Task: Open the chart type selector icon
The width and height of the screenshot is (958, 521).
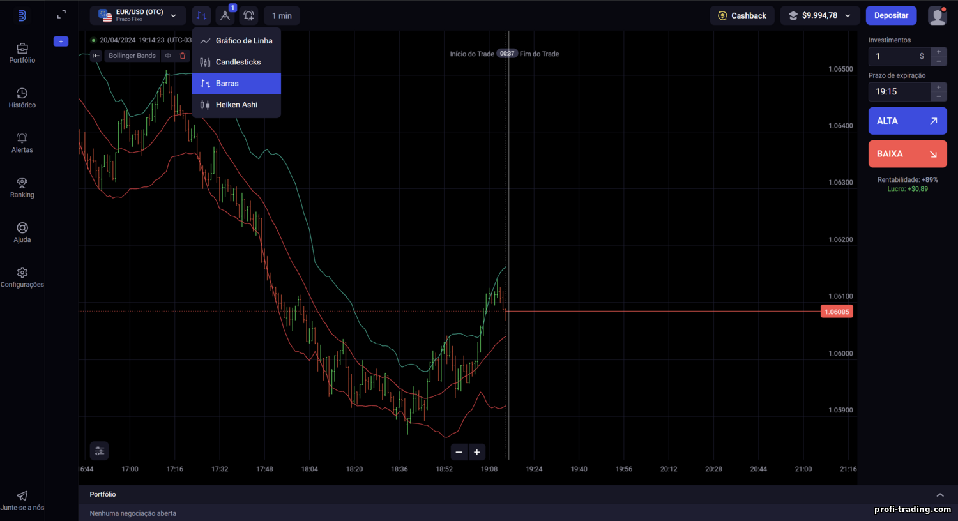Action: (201, 15)
